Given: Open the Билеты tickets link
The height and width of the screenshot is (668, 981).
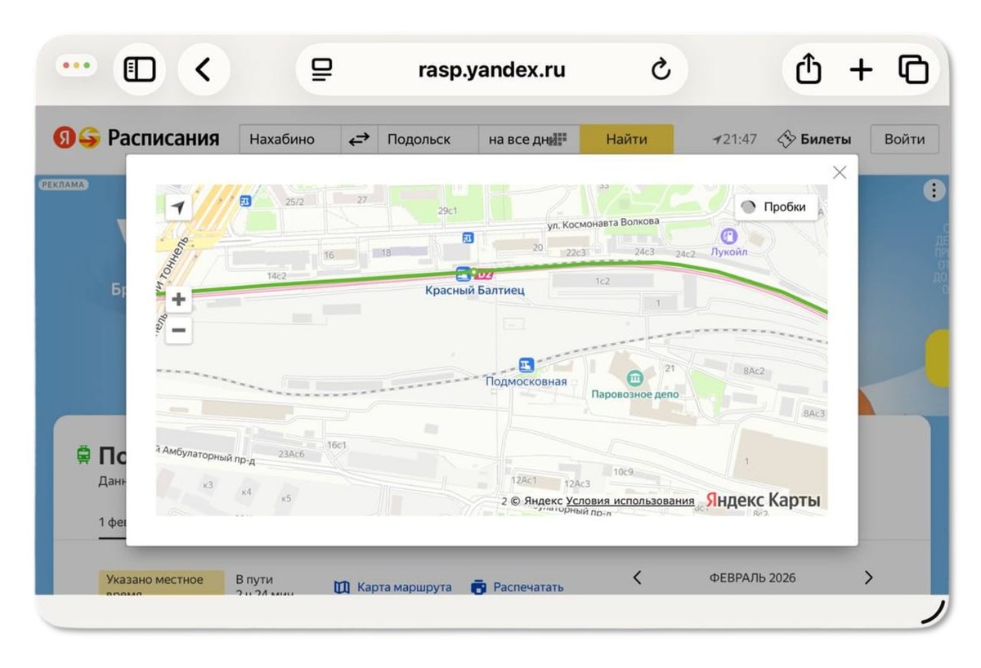Looking at the screenshot, I should [x=813, y=140].
